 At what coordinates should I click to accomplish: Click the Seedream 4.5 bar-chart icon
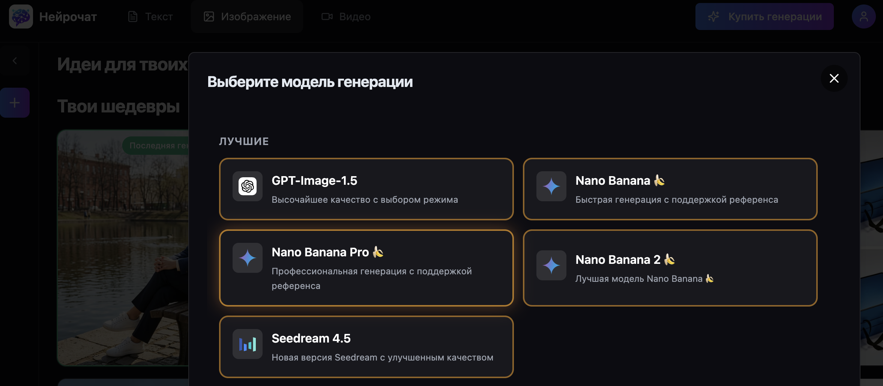[248, 344]
